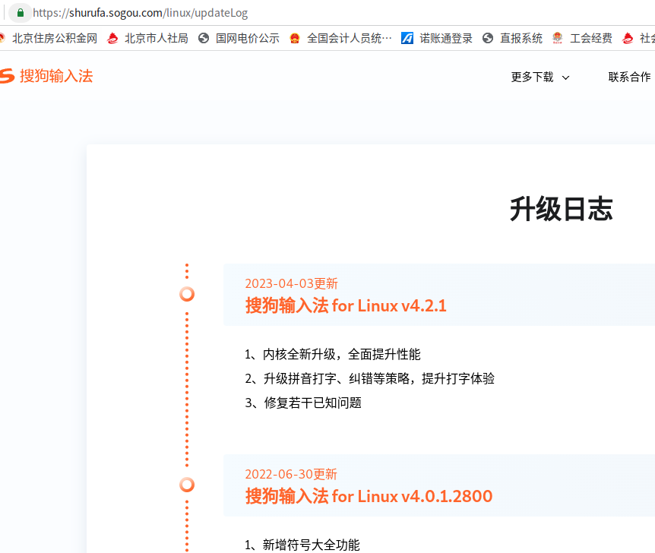Viewport: 655px width, 553px height.
Task: Open the 工会经费 bookmark
Action: [x=591, y=39]
